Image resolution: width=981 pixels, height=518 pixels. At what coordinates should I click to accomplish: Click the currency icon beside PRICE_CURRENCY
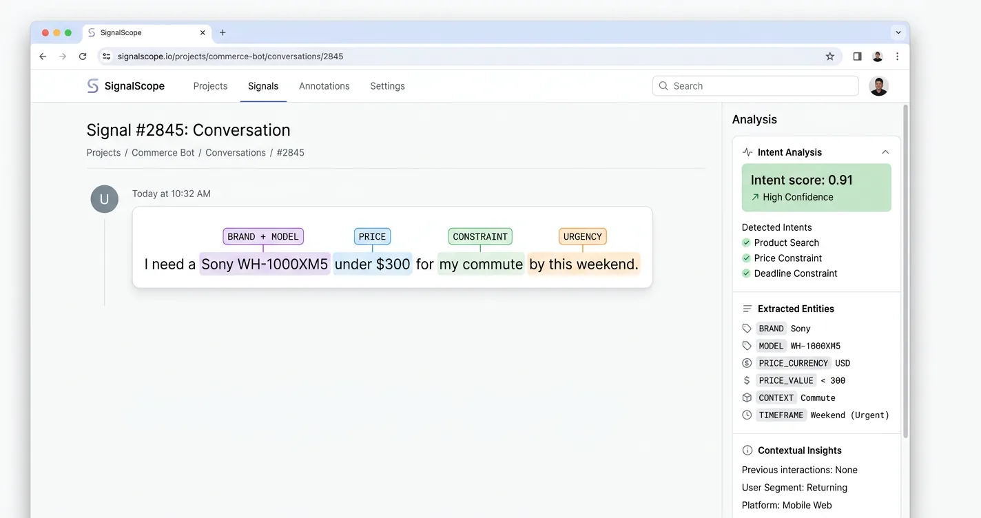(747, 363)
